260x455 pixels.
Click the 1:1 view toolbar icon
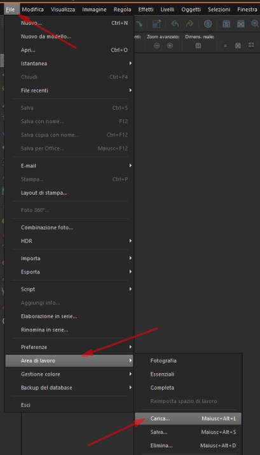pos(226,24)
